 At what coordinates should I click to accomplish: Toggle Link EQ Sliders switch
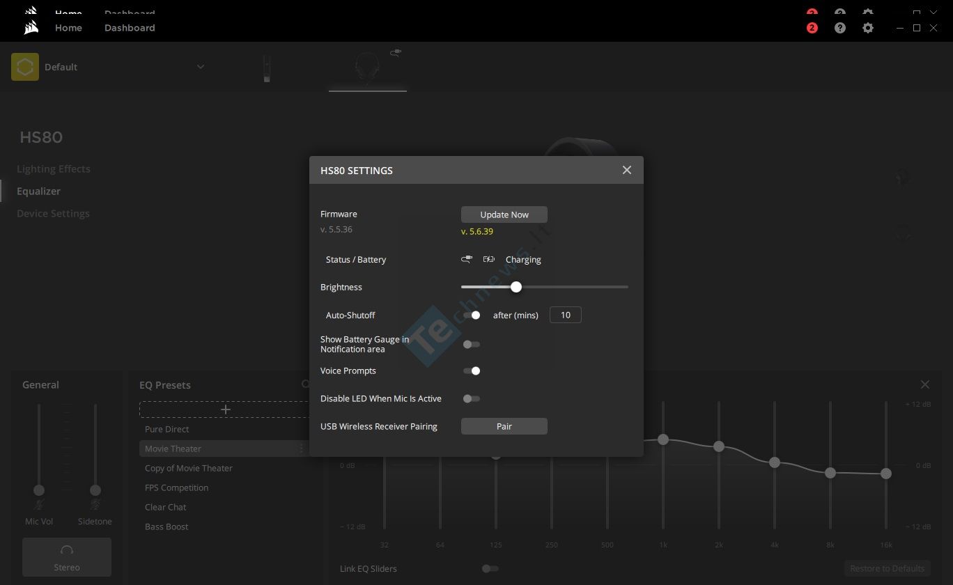point(490,568)
